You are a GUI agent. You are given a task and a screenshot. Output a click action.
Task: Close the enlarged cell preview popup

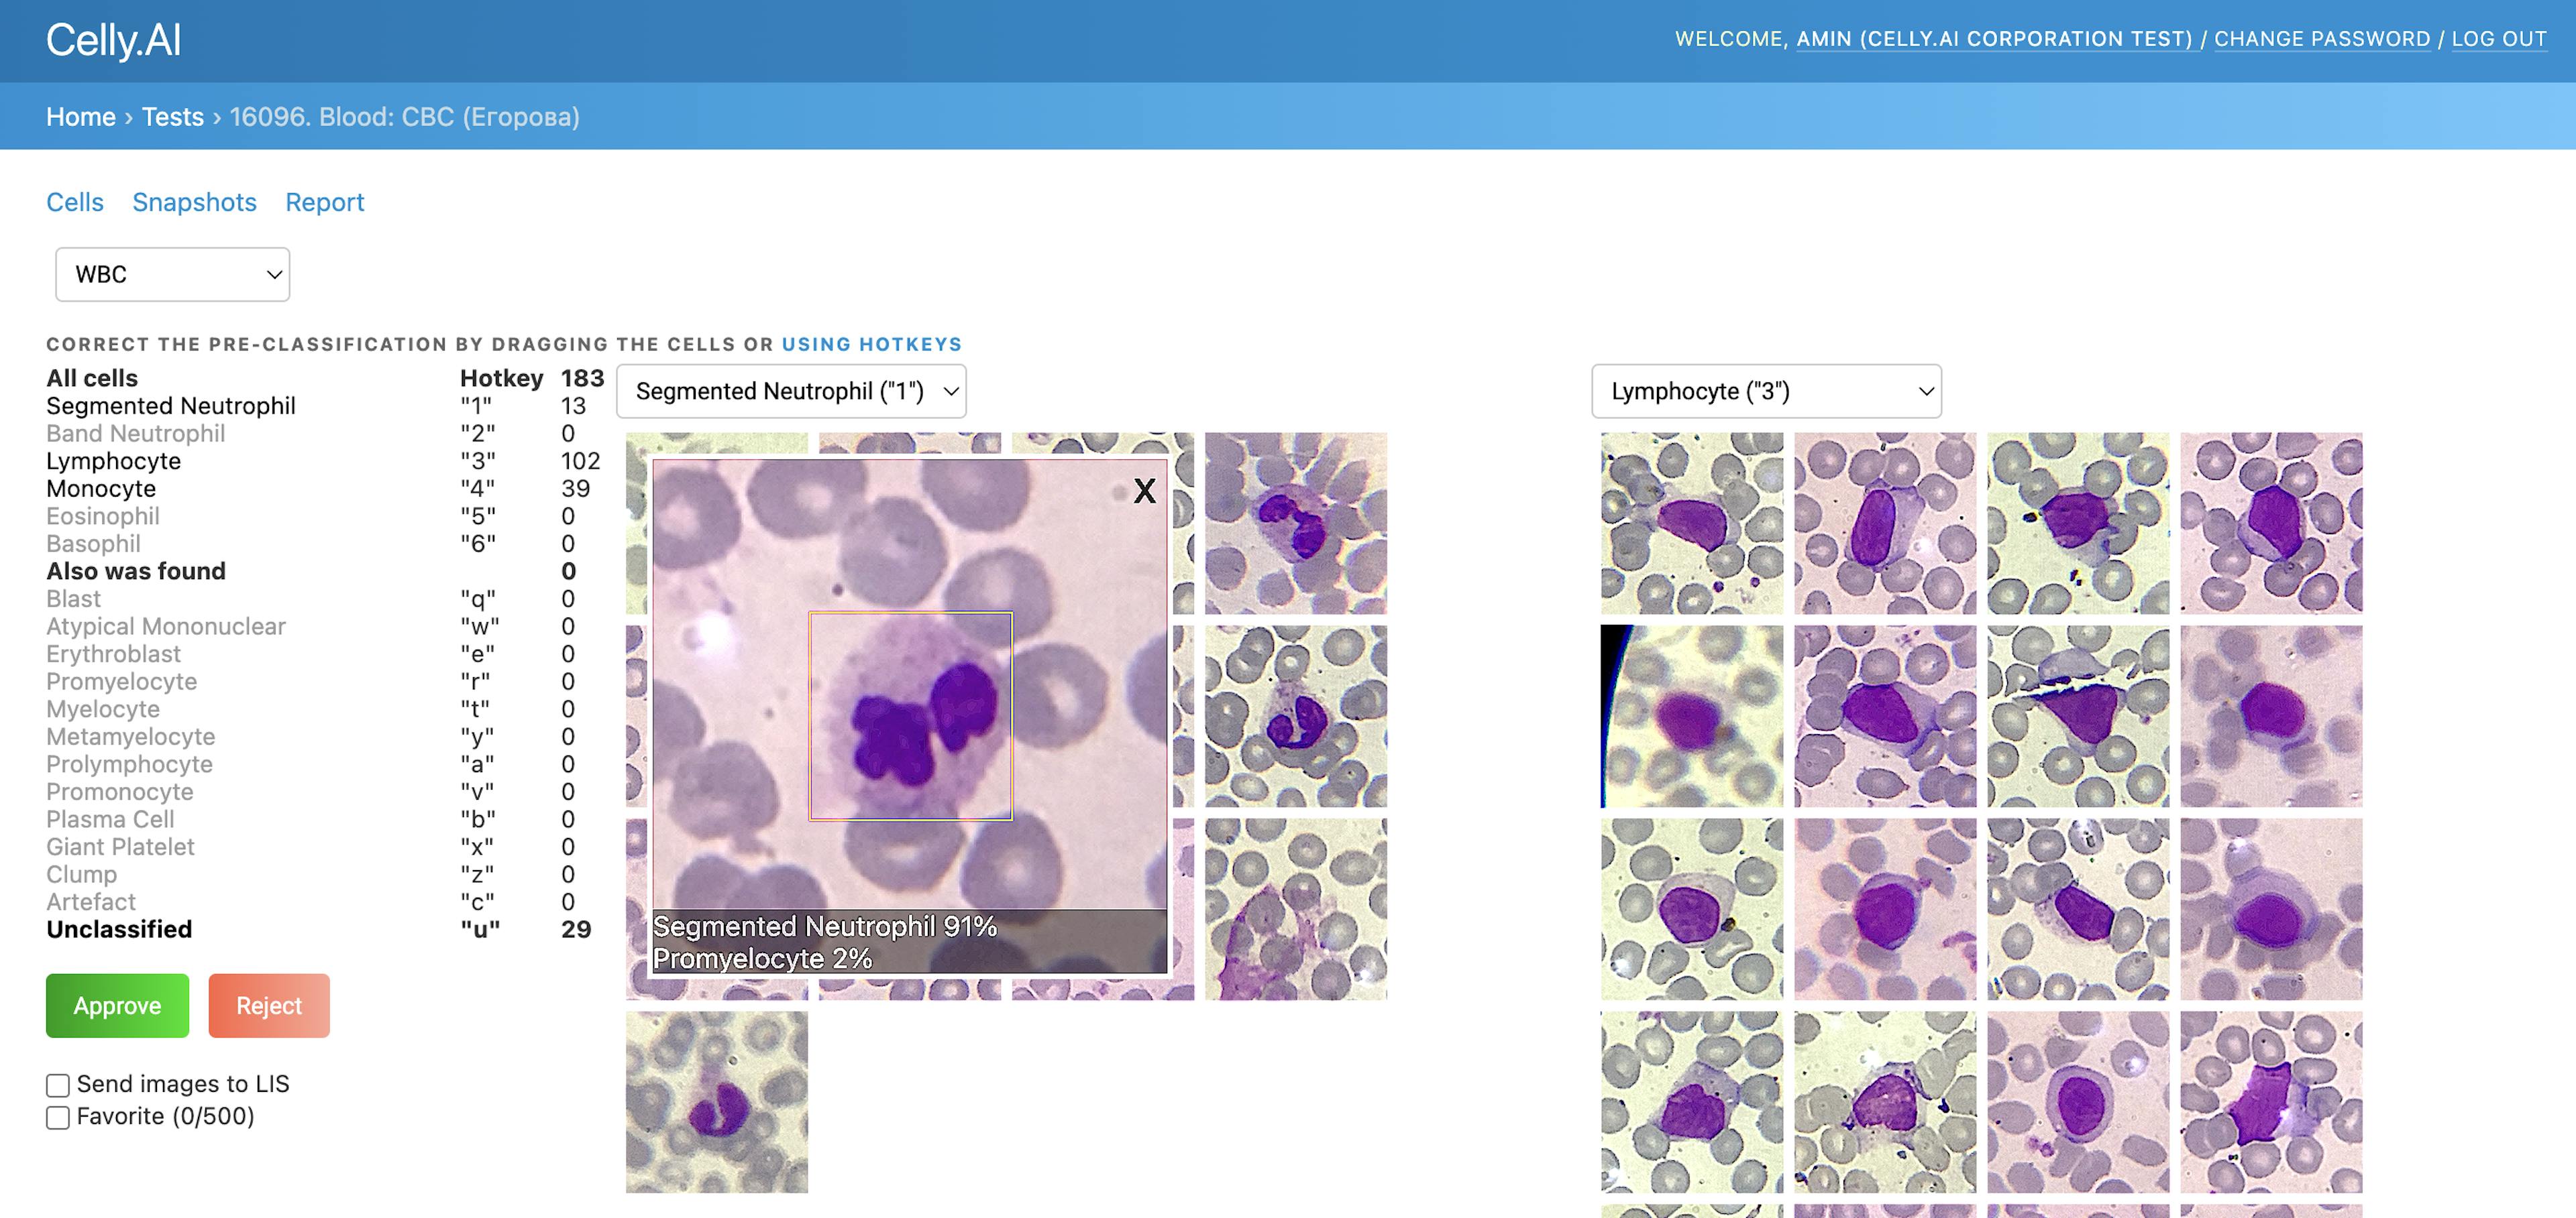coord(1144,491)
